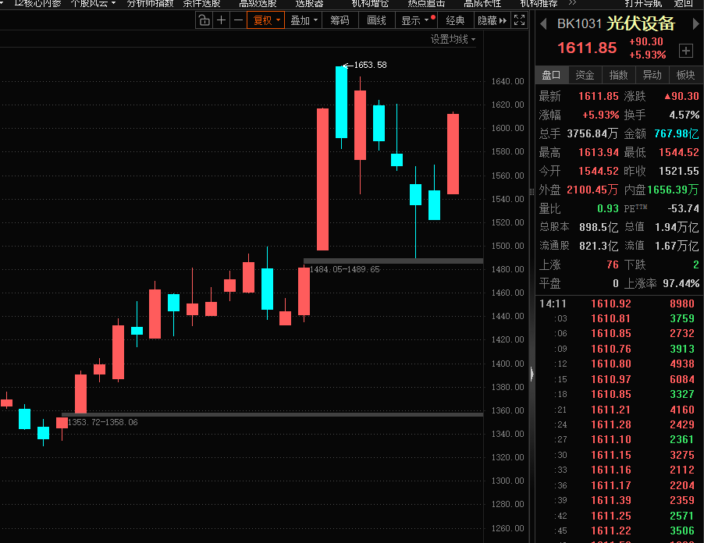Toggle fullscreen chart view icon
704x543 pixels.
tap(520, 20)
